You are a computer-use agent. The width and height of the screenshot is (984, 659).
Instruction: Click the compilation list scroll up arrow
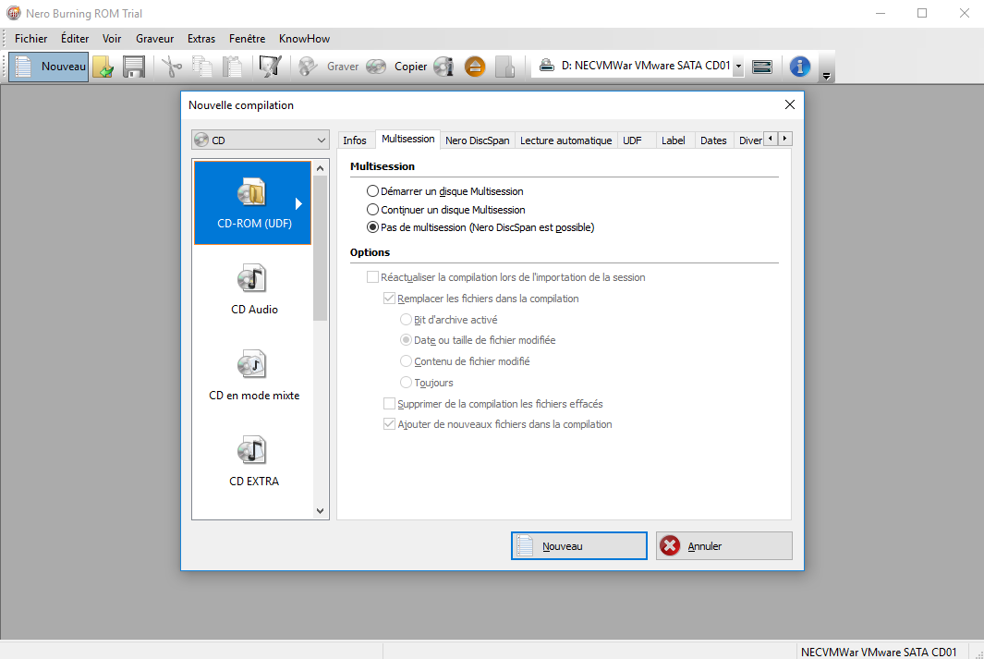click(320, 168)
